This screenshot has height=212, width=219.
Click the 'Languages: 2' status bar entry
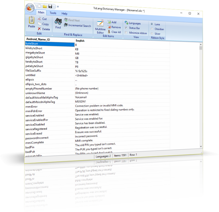click(x=103, y=156)
